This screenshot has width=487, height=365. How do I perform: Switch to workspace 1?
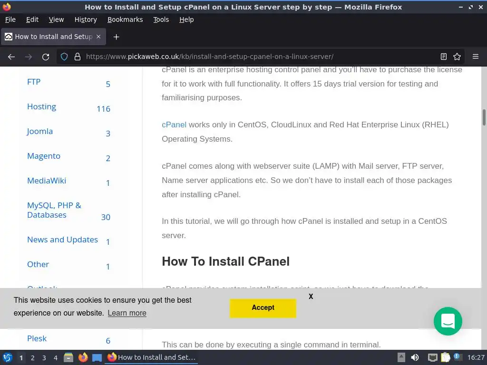click(21, 358)
